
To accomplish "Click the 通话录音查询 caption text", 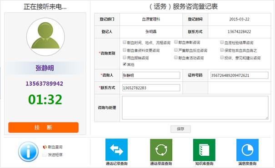I will (x=161, y=163).
